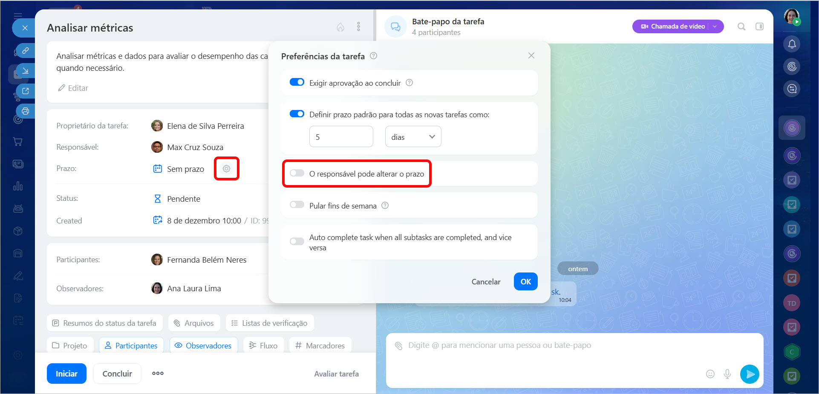
Task: Click the print icon in side panel
Action: pyautogui.click(x=26, y=111)
